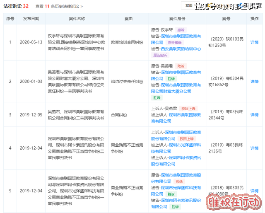Select sequence number 3 in the third row
This screenshot has height=213, width=265.
coord(10,115)
